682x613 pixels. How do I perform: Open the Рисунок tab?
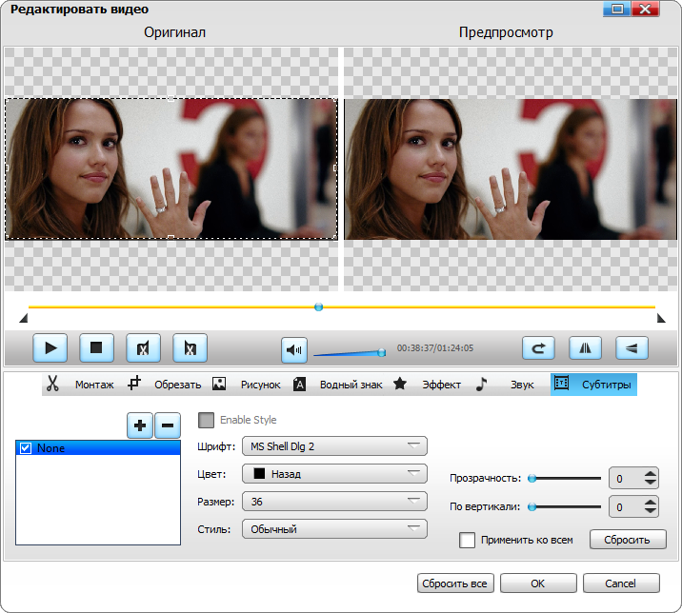coord(246,385)
